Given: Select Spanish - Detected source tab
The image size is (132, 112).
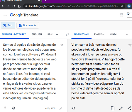Looking at the screenshot, I should [14, 34].
